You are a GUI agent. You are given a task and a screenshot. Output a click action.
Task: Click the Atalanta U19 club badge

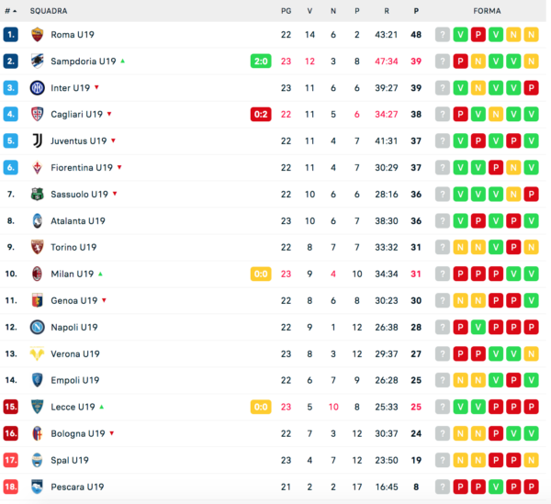click(x=37, y=221)
